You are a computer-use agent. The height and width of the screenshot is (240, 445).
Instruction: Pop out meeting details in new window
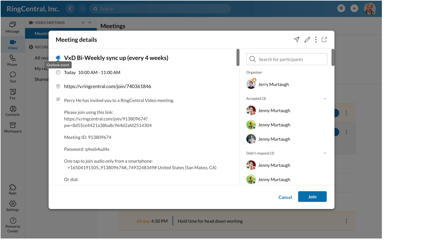[324, 40]
